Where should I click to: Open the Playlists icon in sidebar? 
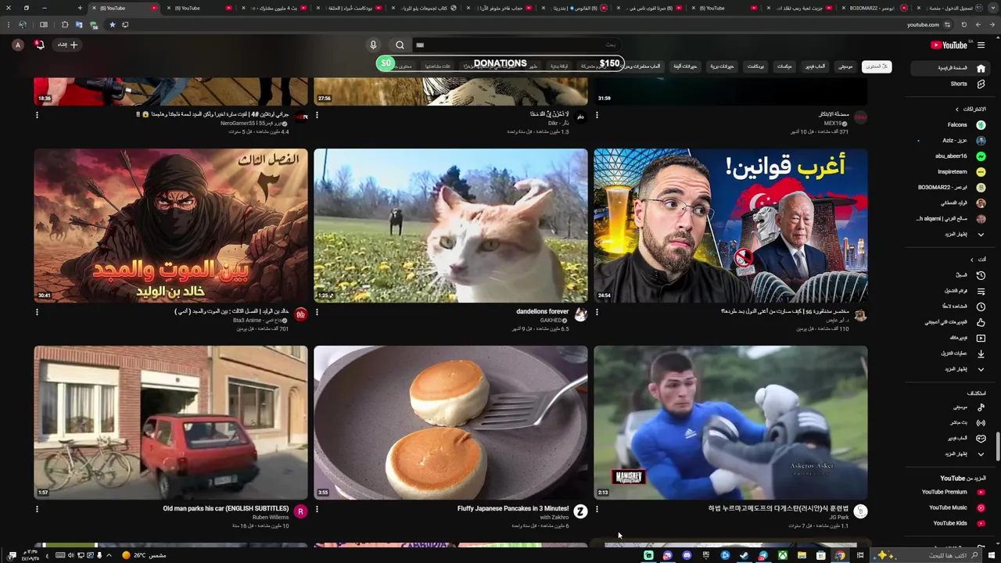981,291
